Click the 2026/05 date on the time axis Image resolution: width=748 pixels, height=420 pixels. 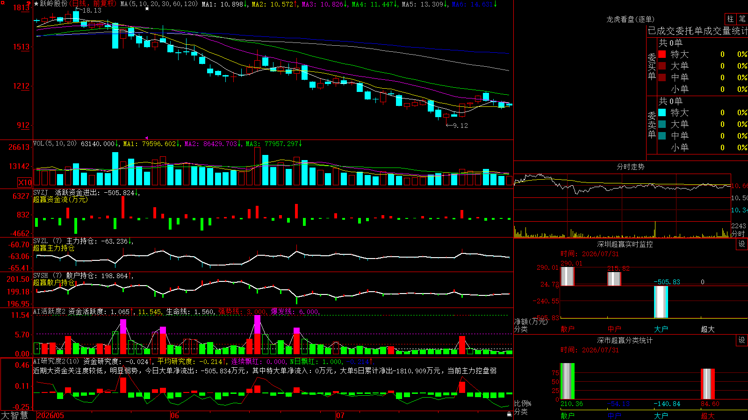50,415
